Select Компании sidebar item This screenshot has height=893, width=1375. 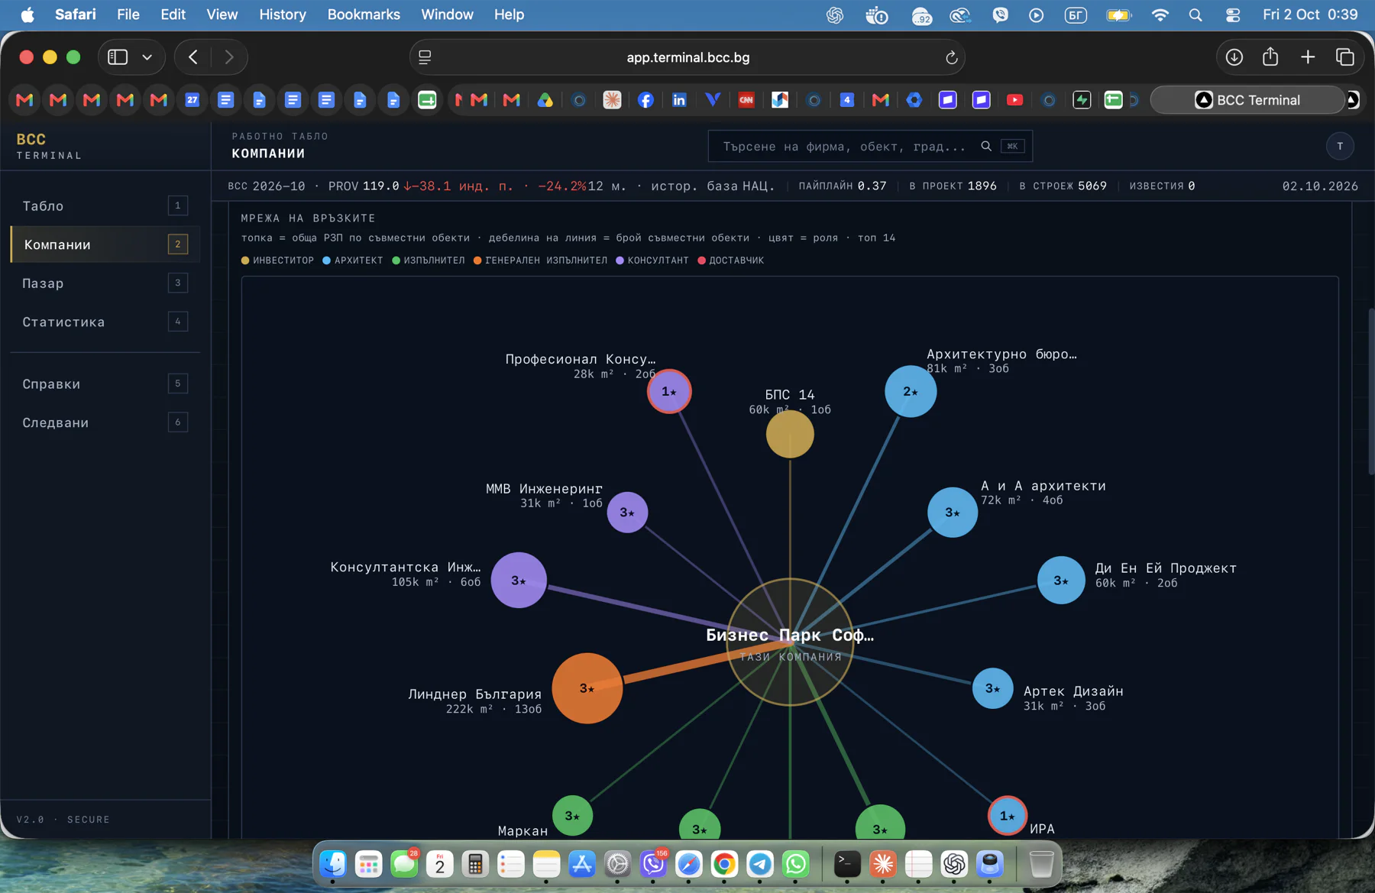(x=105, y=244)
